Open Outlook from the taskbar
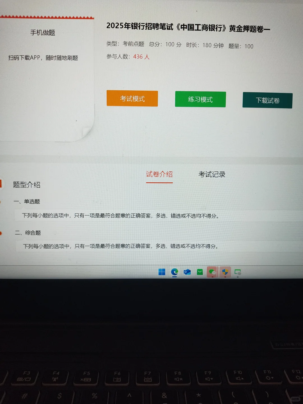This screenshot has height=404, width=303. coord(187,272)
